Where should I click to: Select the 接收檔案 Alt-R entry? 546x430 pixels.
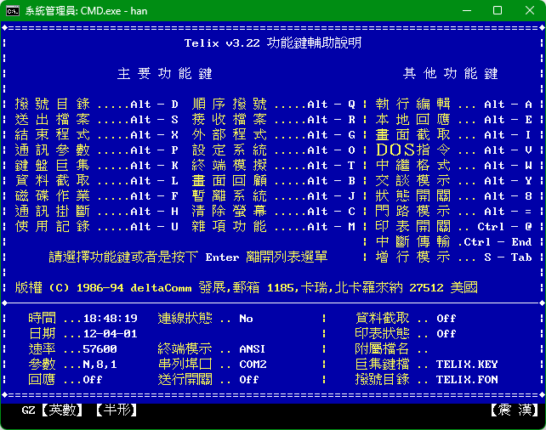(x=274, y=119)
